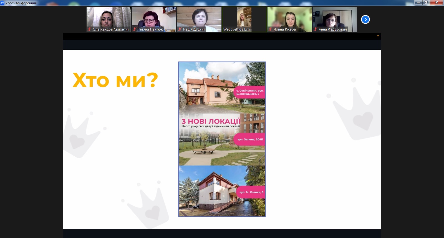Select Олександра Свйонтик's video tile

click(x=109, y=17)
